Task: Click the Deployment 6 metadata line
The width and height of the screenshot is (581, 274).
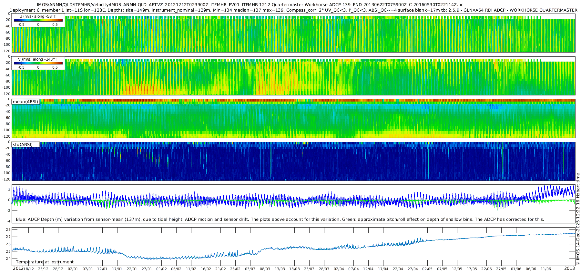Action: (x=293, y=10)
